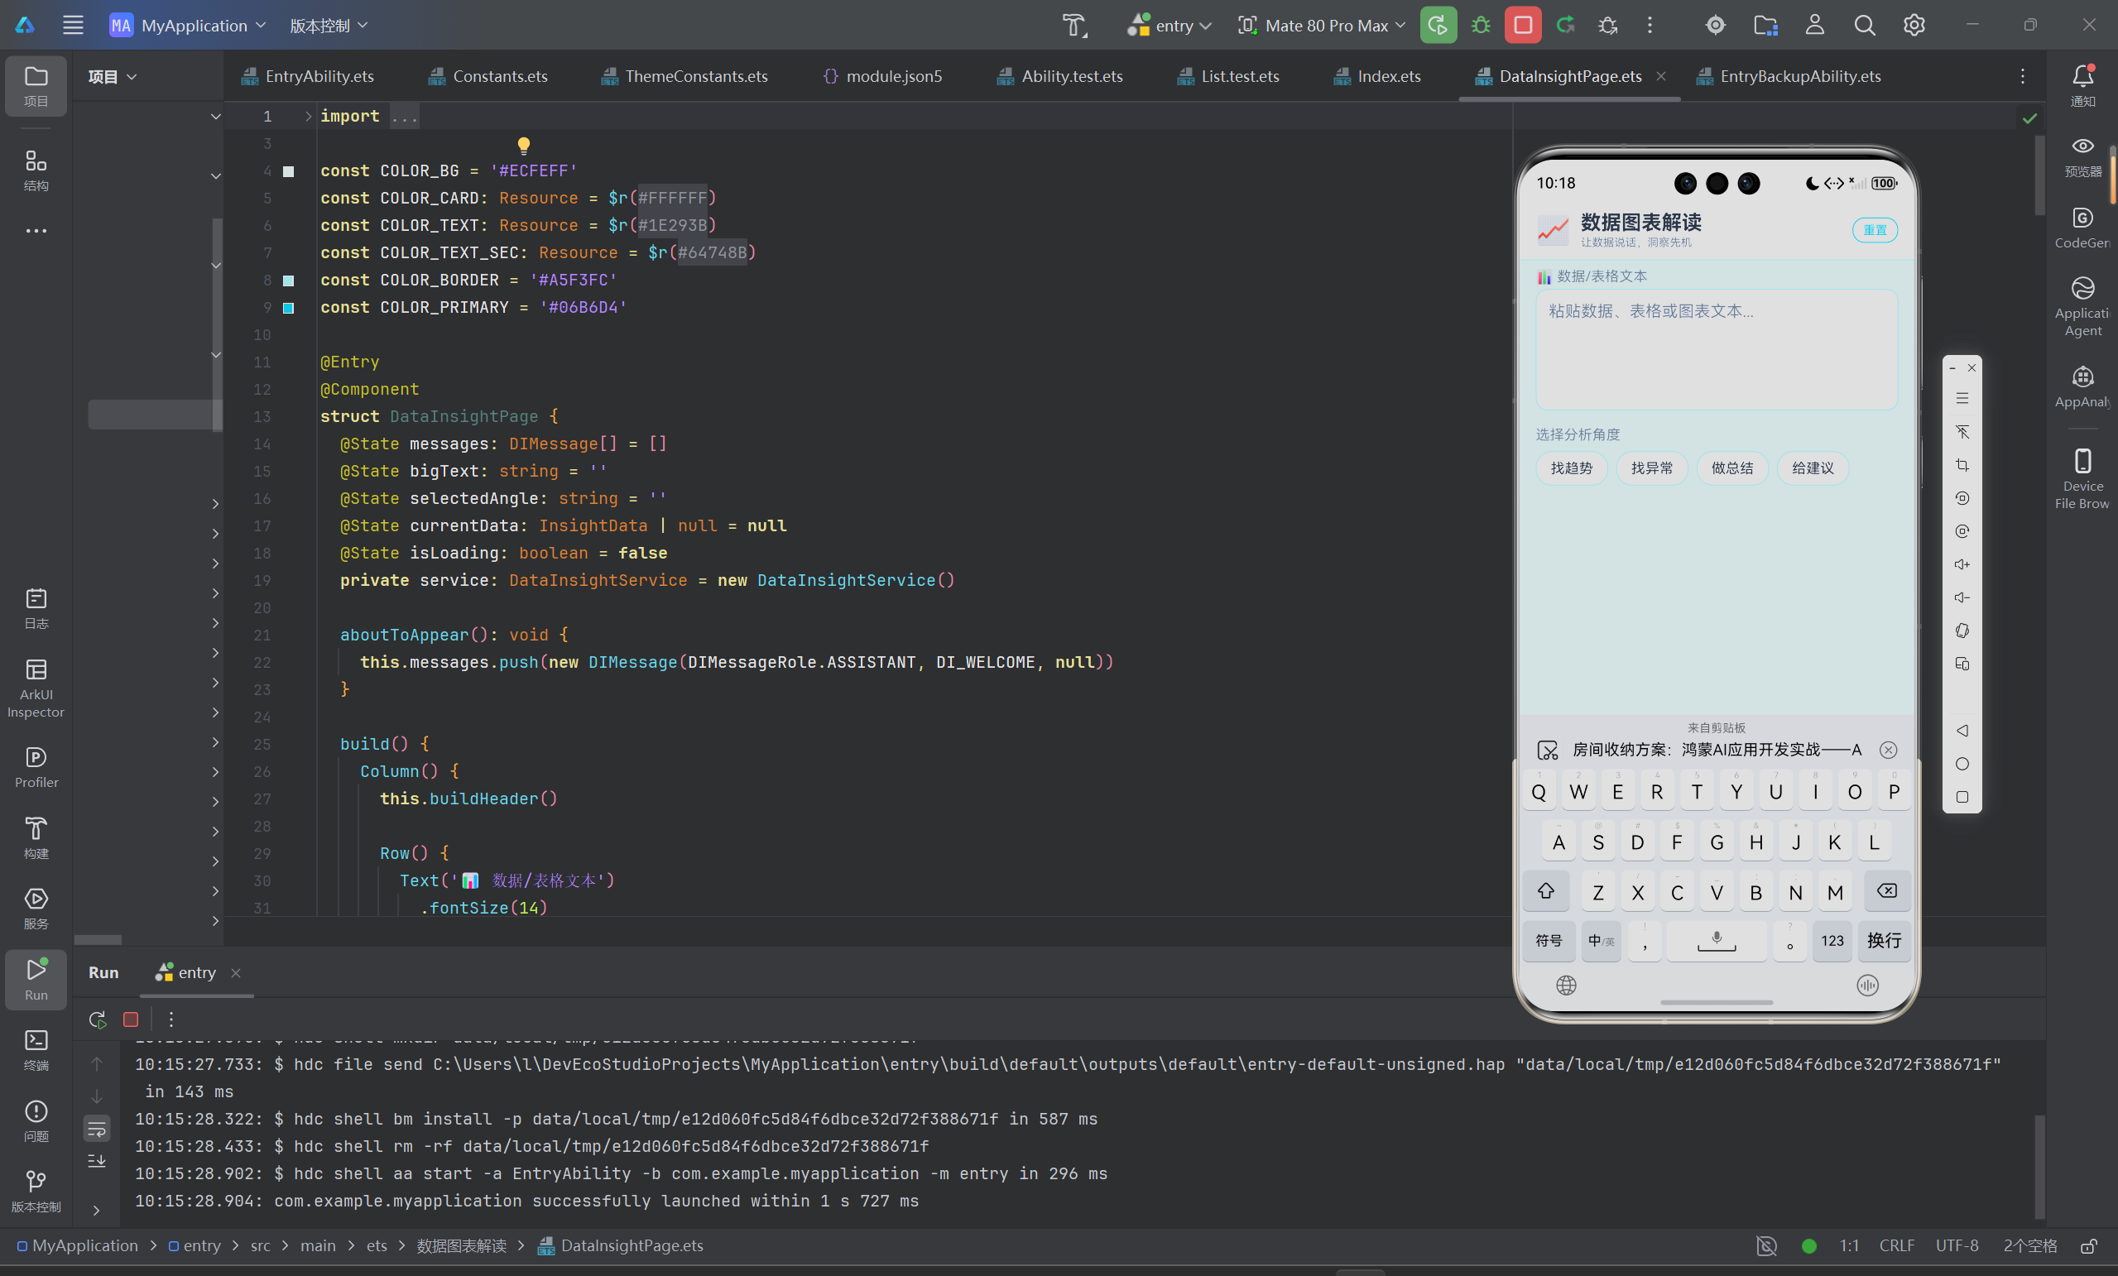2118x1276 pixels.
Task: Open the 版本控制 menu in title bar
Action: (x=329, y=25)
